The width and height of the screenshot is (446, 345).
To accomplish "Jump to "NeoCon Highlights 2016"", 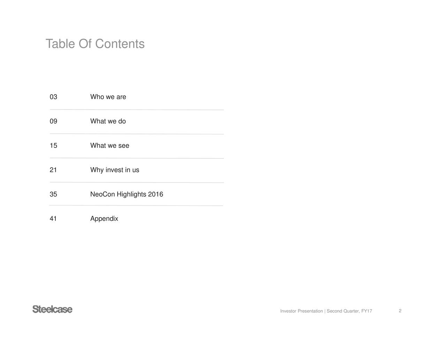I will click(126, 194).
